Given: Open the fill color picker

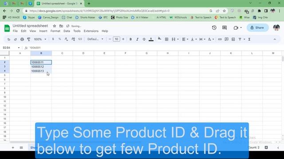Looking at the screenshot, I should point(159,39).
